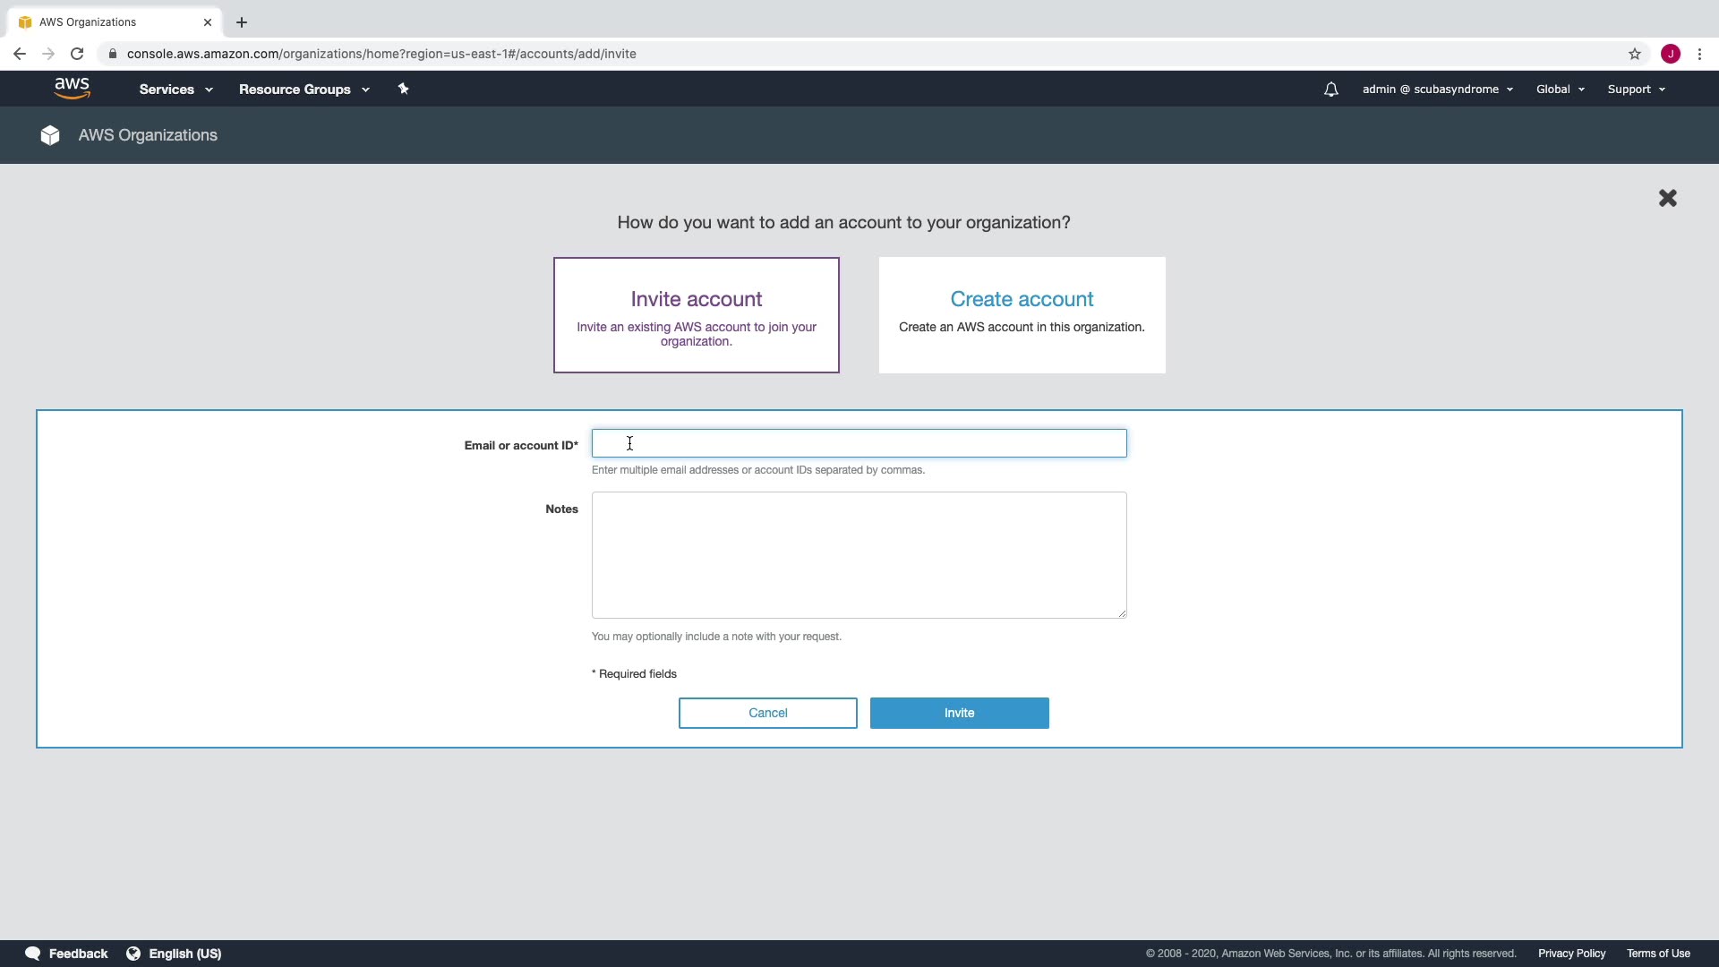Open the admin @ scubasyndrome account menu
The height and width of the screenshot is (967, 1719).
pos(1437,90)
